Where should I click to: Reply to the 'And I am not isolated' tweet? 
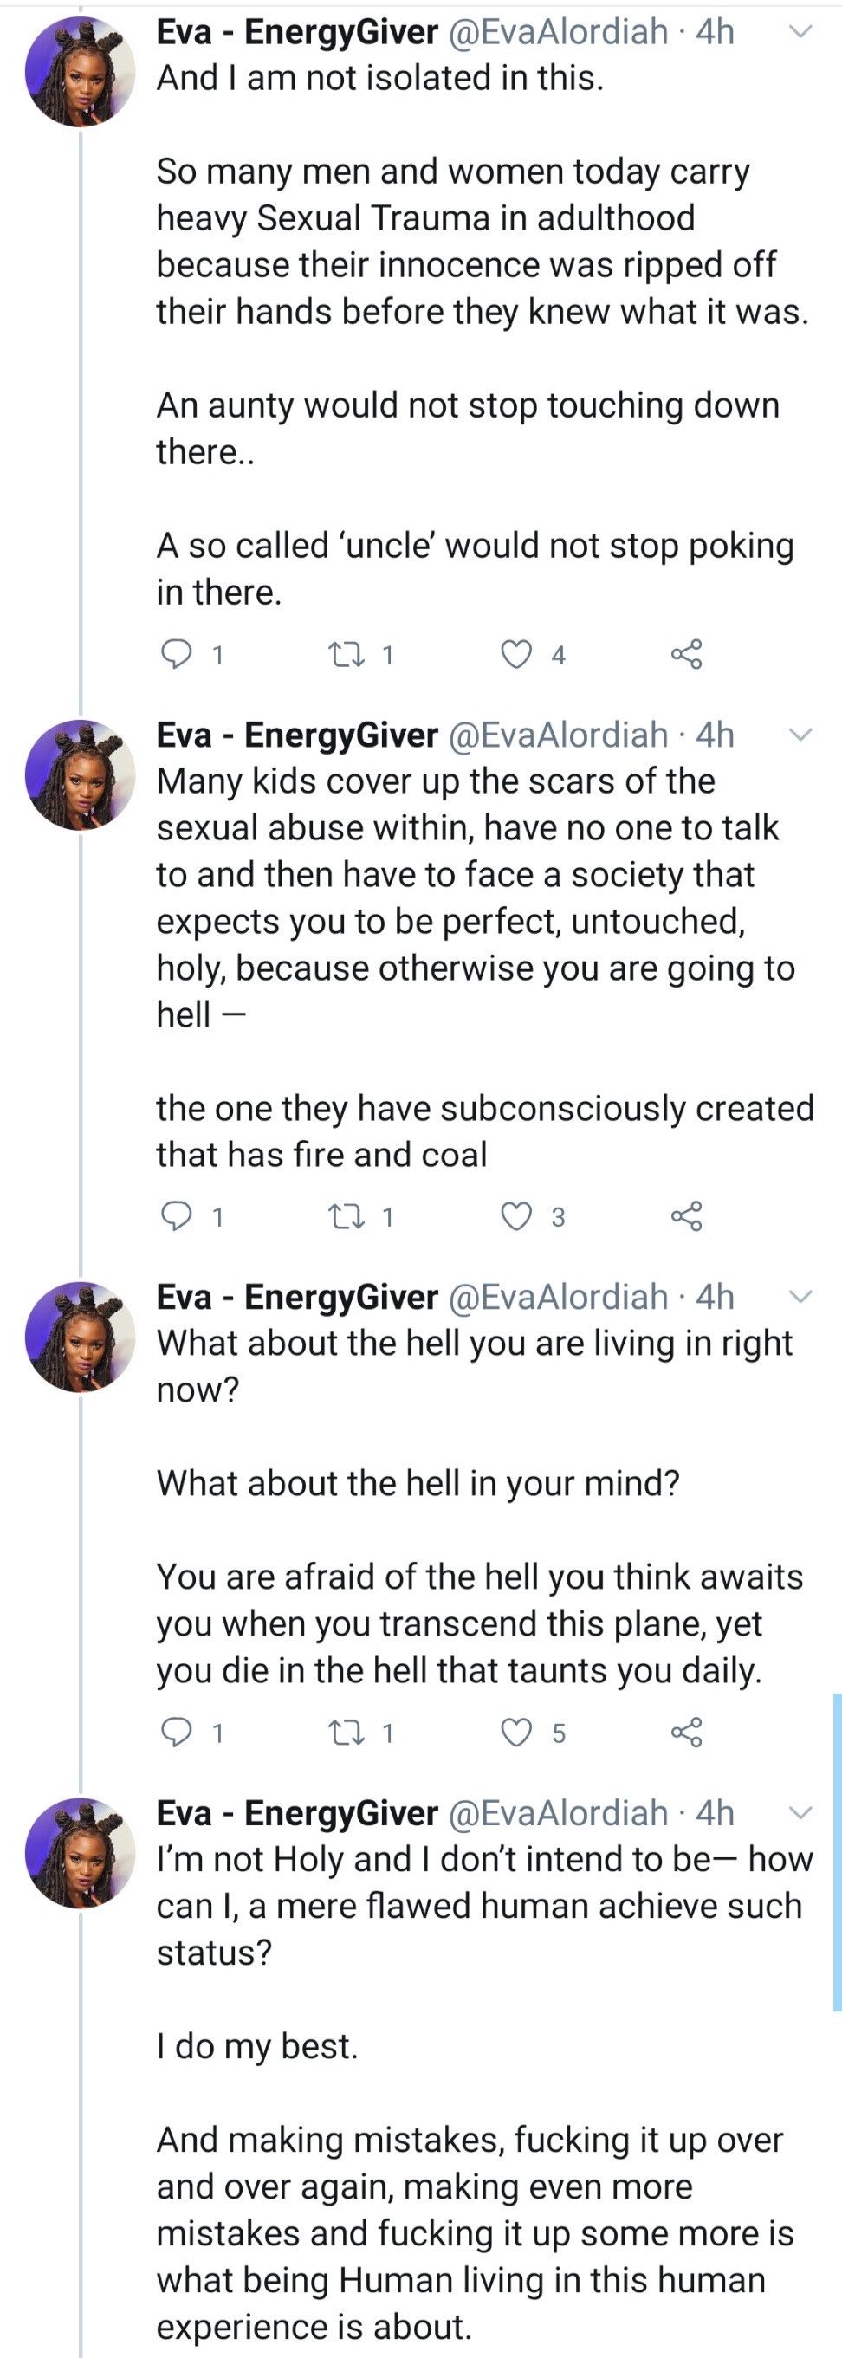click(x=176, y=653)
